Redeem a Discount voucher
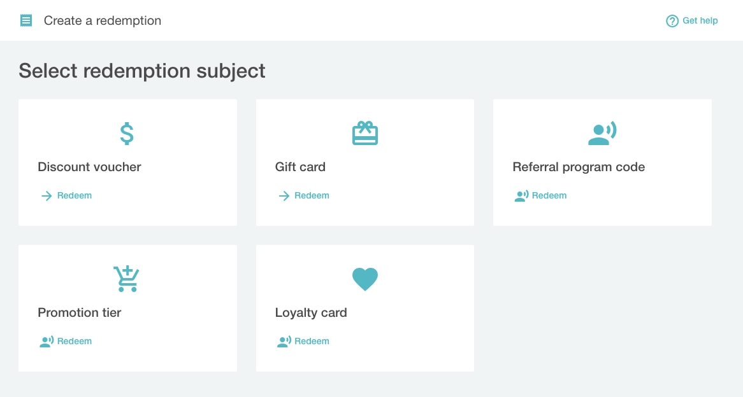Image resolution: width=743 pixels, height=397 pixels. coord(75,195)
